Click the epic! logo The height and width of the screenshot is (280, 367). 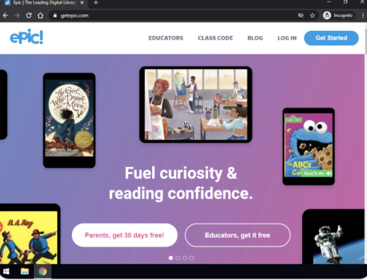[x=26, y=37]
